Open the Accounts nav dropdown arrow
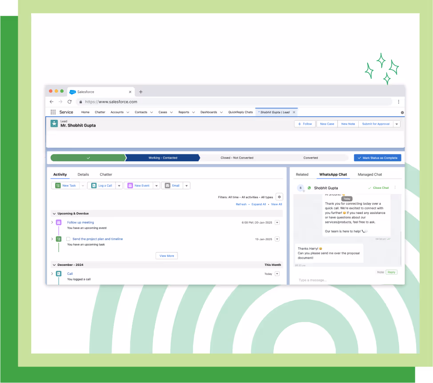The width and height of the screenshot is (433, 383). click(128, 112)
